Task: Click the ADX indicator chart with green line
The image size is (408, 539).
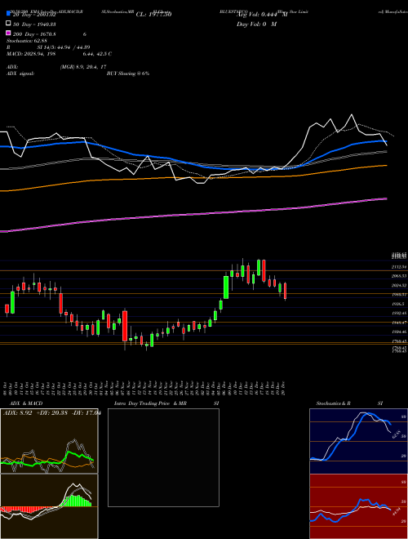Action: (49, 441)
